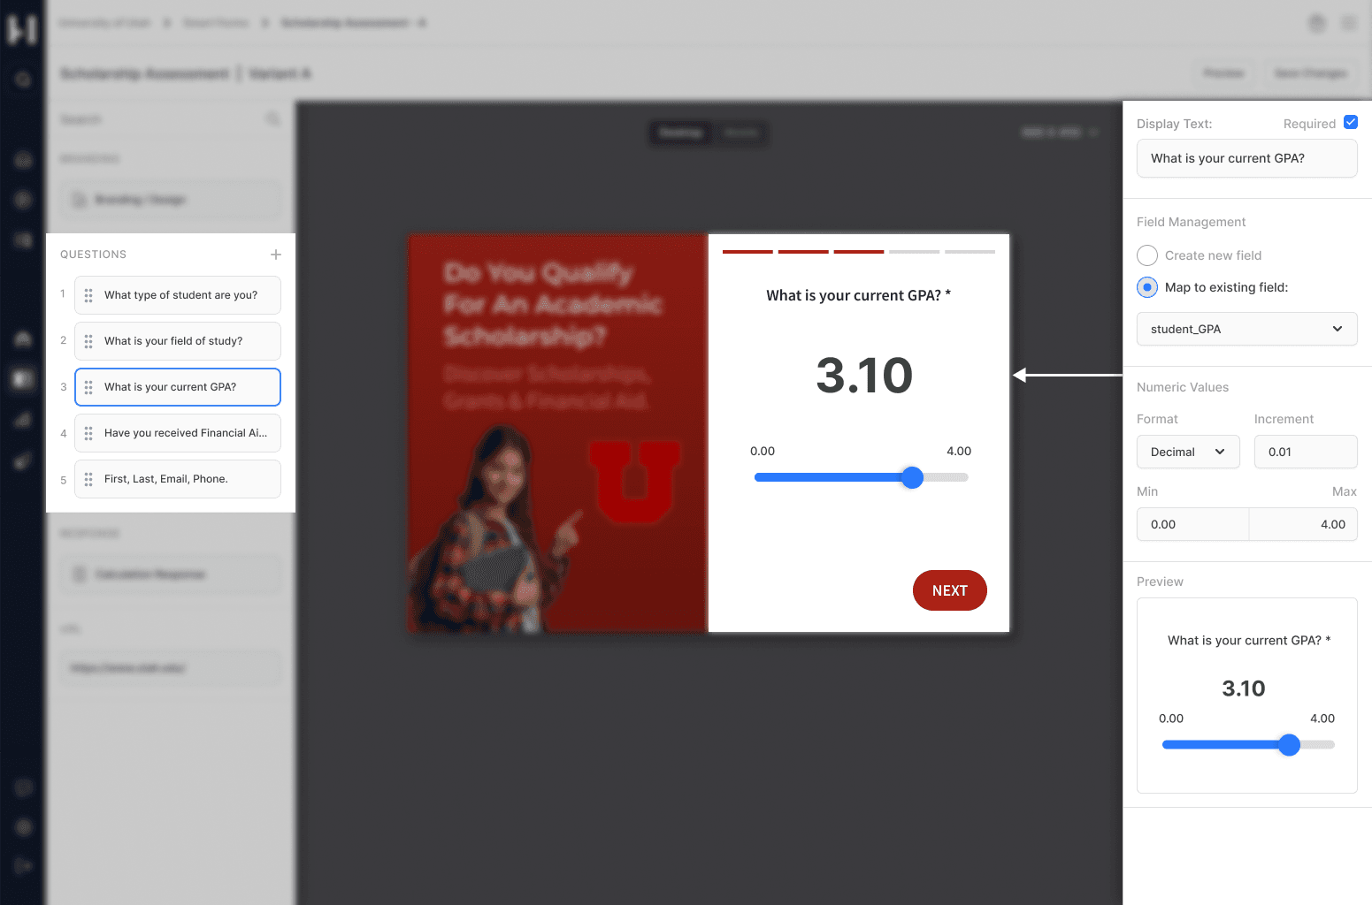Select question 5 'First, Last, Email, Phone.'

pos(178,479)
